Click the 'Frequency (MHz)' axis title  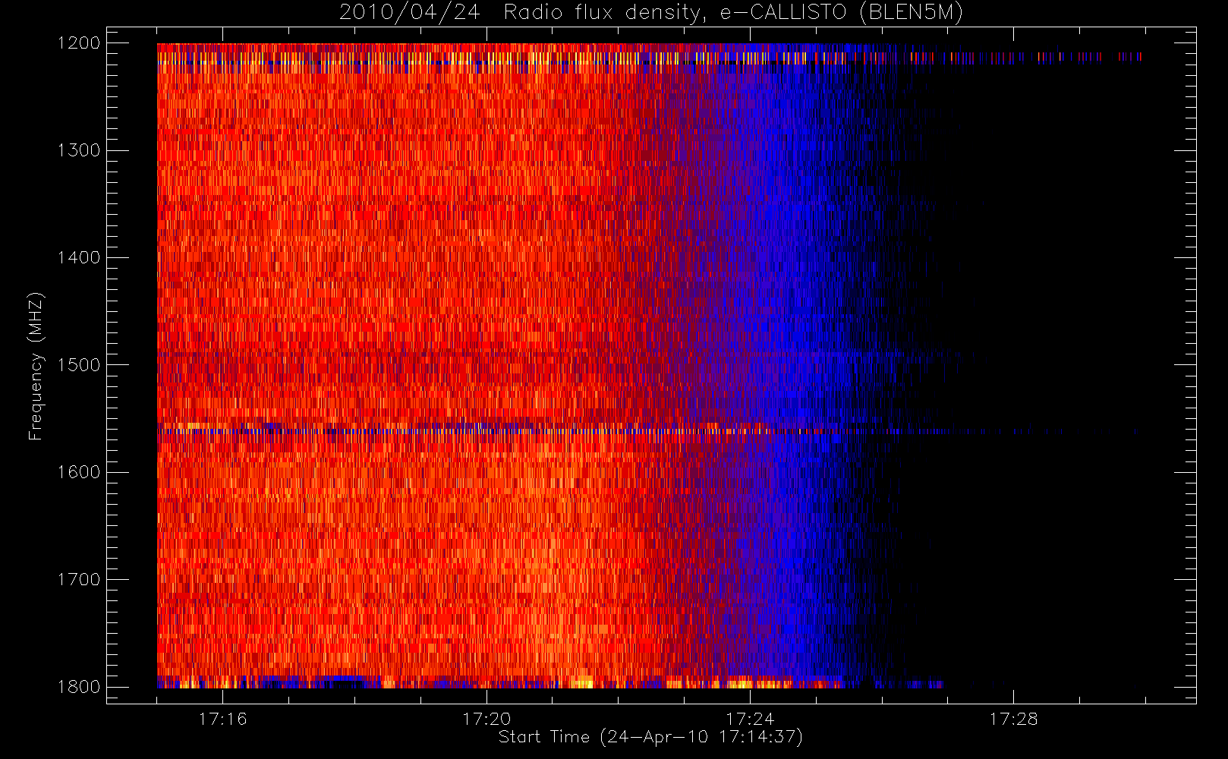pyautogui.click(x=36, y=366)
